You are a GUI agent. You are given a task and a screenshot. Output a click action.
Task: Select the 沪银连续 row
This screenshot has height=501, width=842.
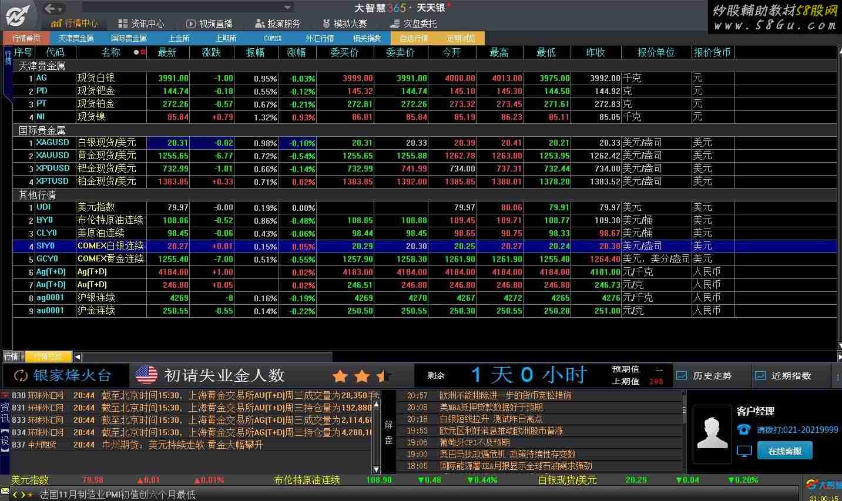424,298
